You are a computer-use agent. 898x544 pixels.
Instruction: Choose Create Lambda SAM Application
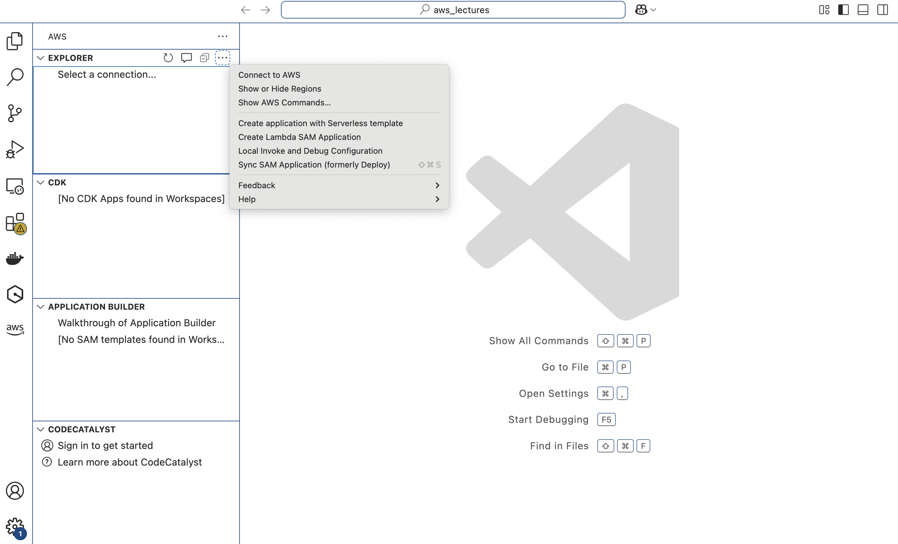click(x=339, y=137)
